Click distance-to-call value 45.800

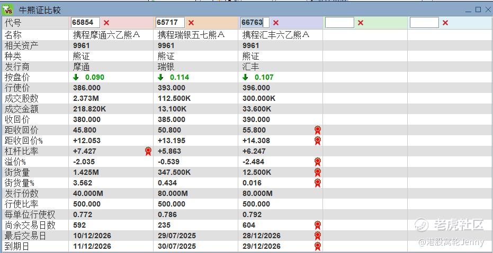pos(85,130)
